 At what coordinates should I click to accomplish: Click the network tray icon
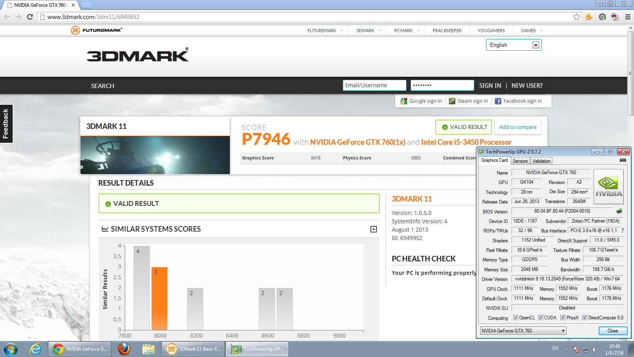586,349
